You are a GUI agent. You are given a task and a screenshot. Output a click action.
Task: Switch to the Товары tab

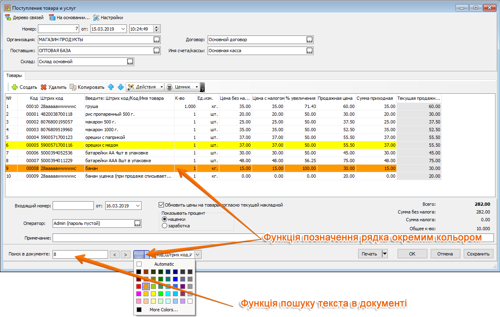coord(14,75)
